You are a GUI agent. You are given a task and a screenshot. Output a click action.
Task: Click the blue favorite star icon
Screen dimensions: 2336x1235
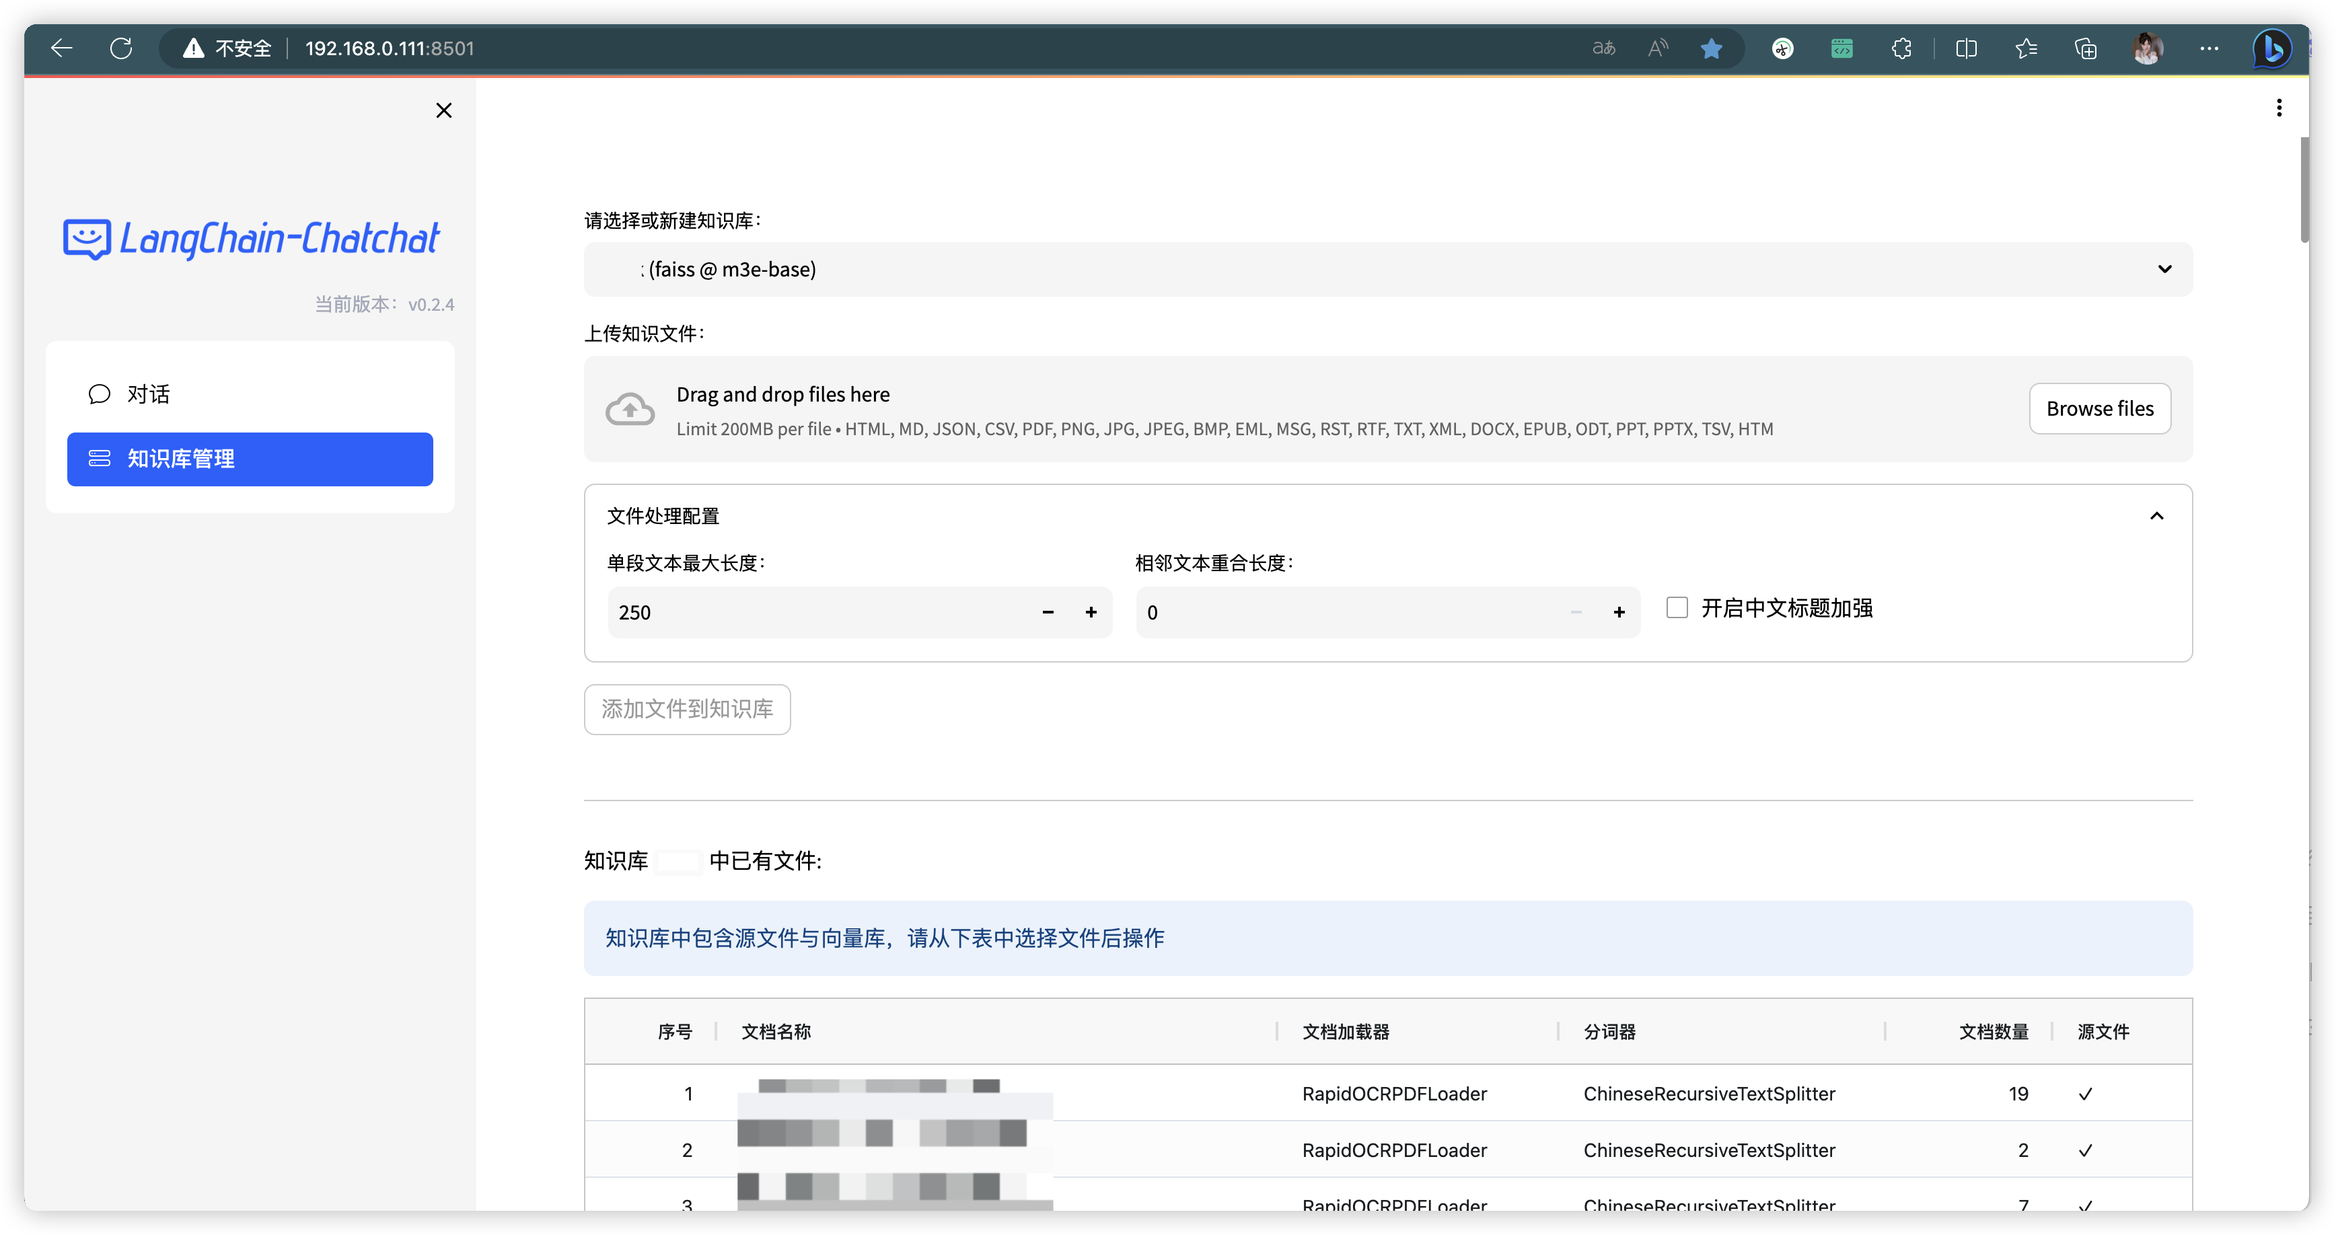1711,48
